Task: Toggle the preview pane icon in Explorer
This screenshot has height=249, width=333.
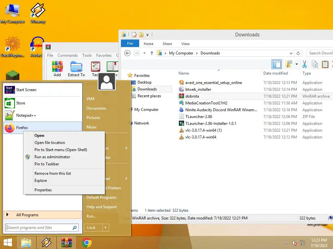Action: click(x=277, y=64)
